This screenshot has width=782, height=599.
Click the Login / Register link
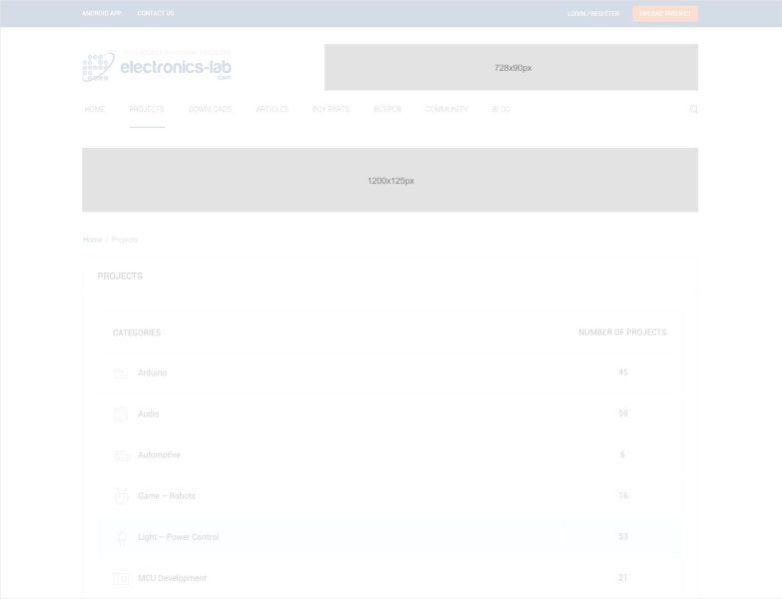pos(593,14)
